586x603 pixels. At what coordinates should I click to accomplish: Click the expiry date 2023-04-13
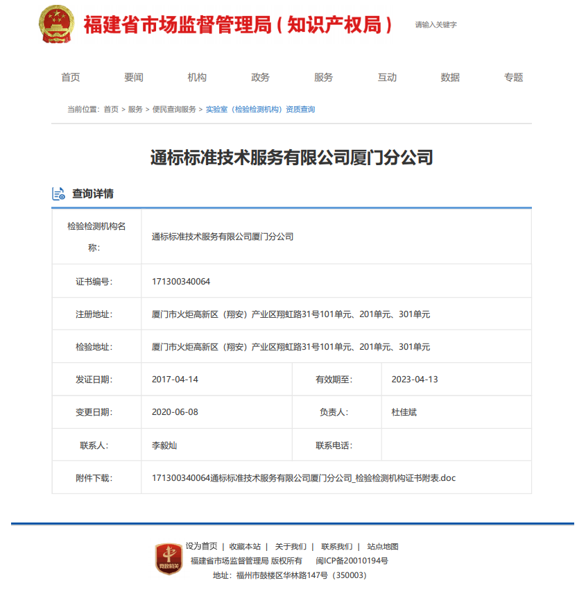pyautogui.click(x=415, y=380)
